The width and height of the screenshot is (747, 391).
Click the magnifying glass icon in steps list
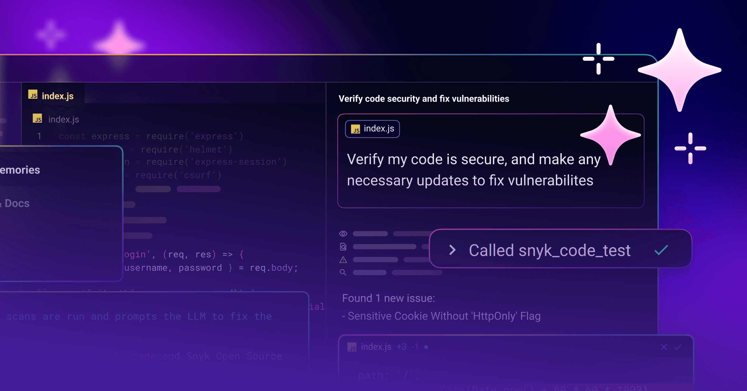tap(343, 273)
